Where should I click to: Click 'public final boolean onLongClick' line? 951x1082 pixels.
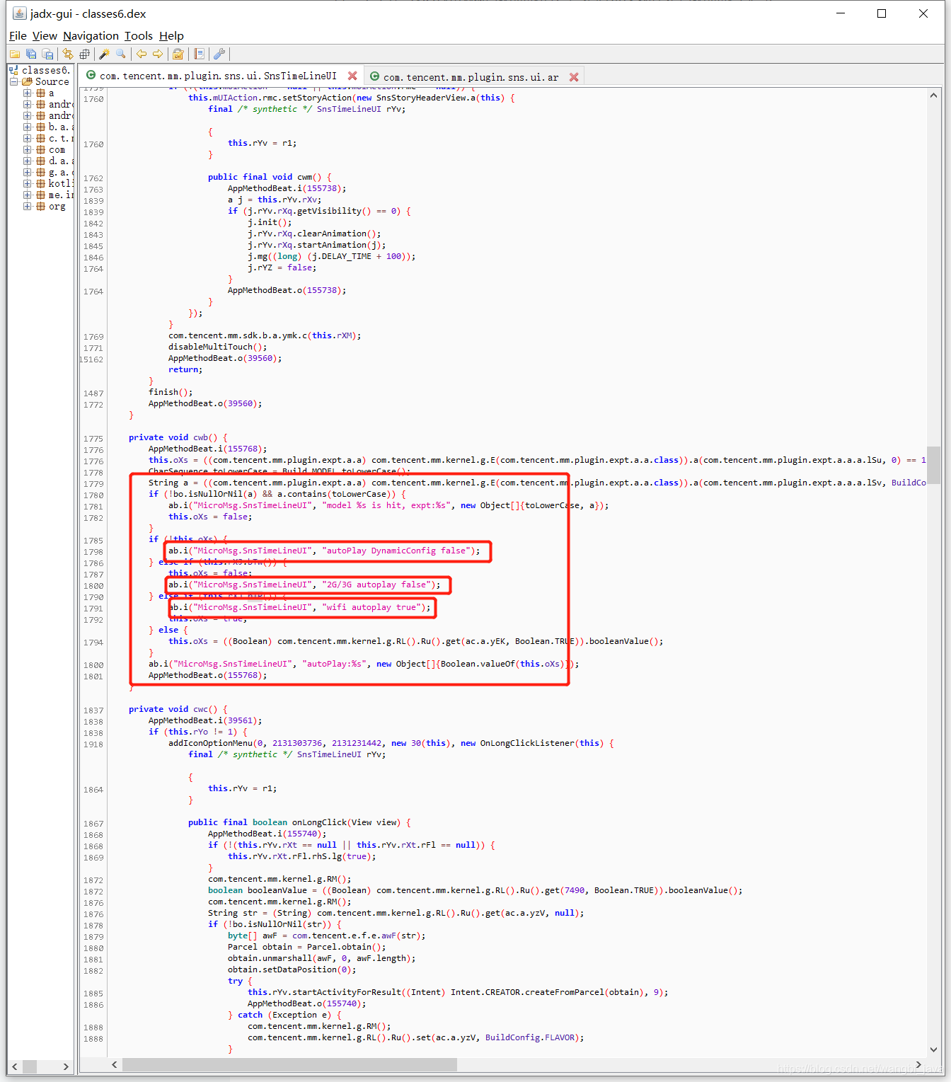click(299, 822)
